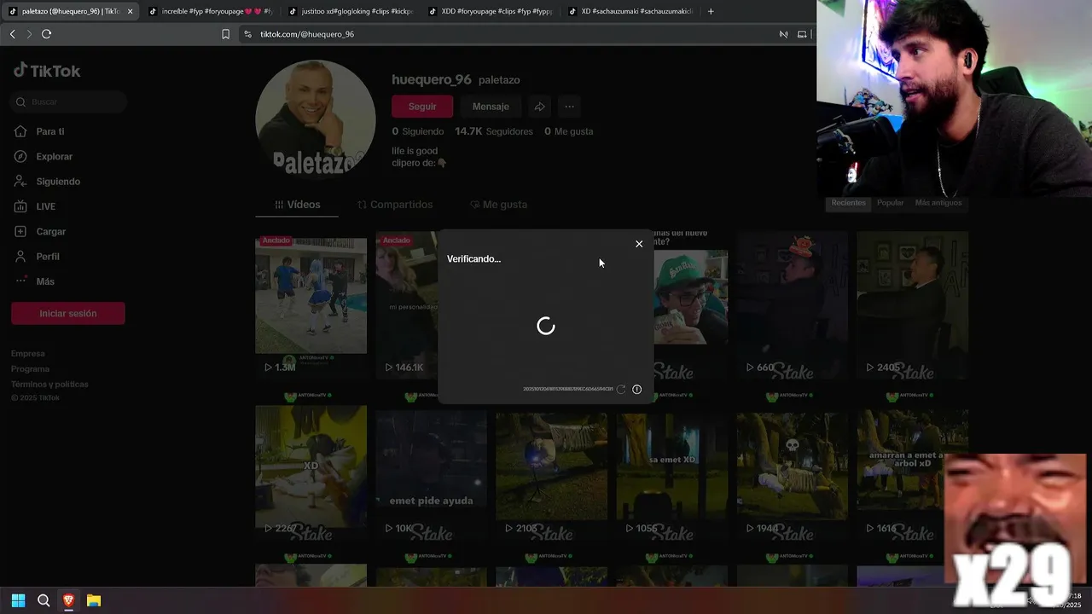The height and width of the screenshot is (614, 1092).
Task: Click the refresh captcha icon in dialog
Action: click(x=621, y=389)
